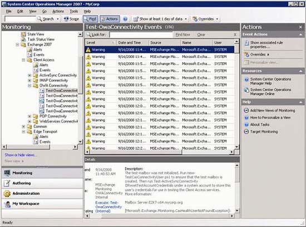This screenshot has width=306, height=227.
Task: Toggle the Actions pane toolbar button
Action: (x=110, y=19)
